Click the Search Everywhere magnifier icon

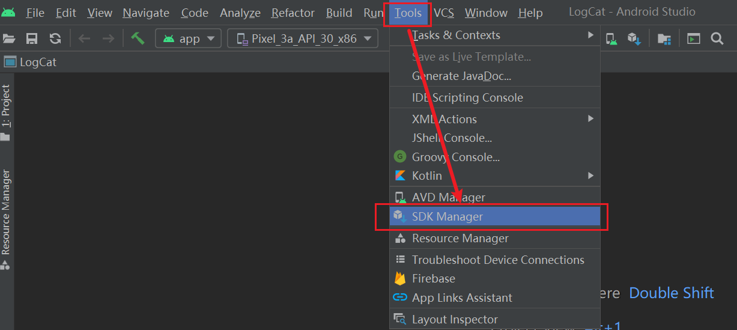click(717, 39)
